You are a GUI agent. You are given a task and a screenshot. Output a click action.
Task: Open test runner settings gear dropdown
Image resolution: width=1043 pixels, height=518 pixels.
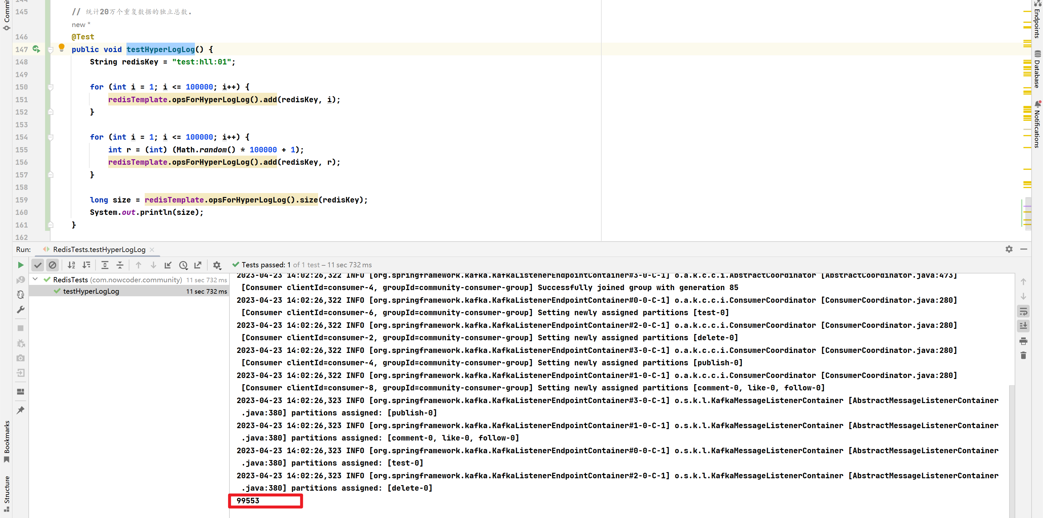coord(217,265)
